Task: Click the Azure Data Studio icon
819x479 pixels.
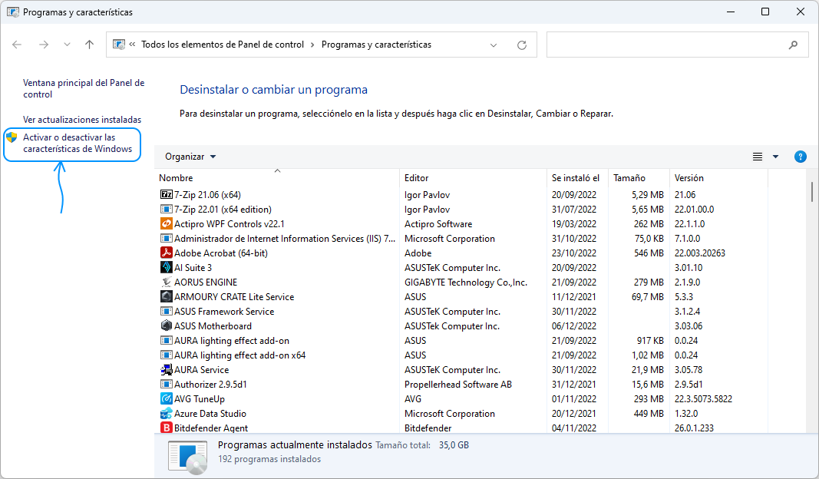Action: [166, 414]
